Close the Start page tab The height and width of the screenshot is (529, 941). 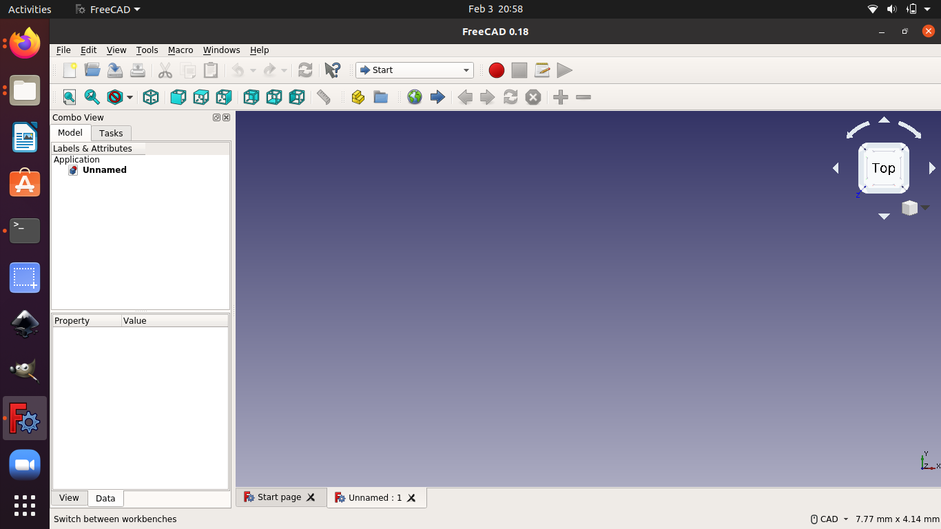click(311, 497)
